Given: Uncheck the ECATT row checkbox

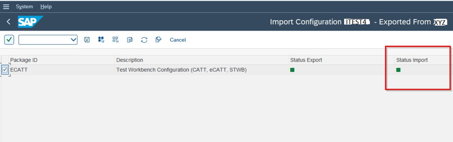Looking at the screenshot, I should [x=5, y=70].
